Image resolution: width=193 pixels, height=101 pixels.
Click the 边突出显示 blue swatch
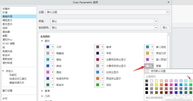click(98, 72)
